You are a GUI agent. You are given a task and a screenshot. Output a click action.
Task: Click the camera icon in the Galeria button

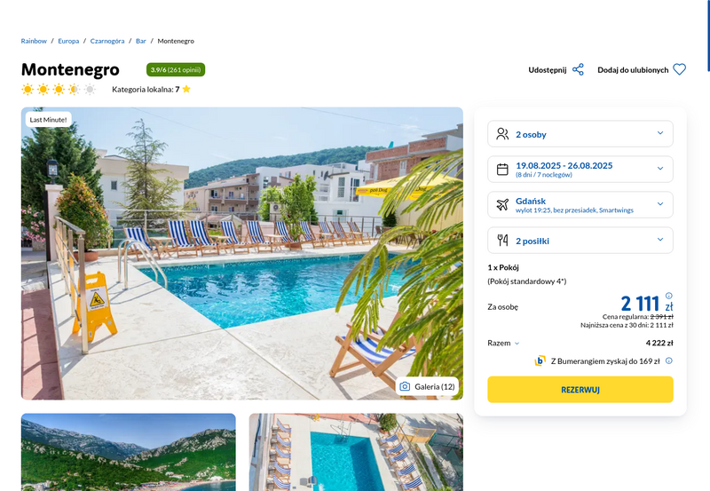pos(405,386)
